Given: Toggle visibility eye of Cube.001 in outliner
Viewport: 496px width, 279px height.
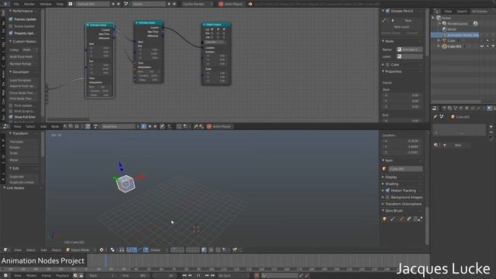Looking at the screenshot, I should point(482,46).
